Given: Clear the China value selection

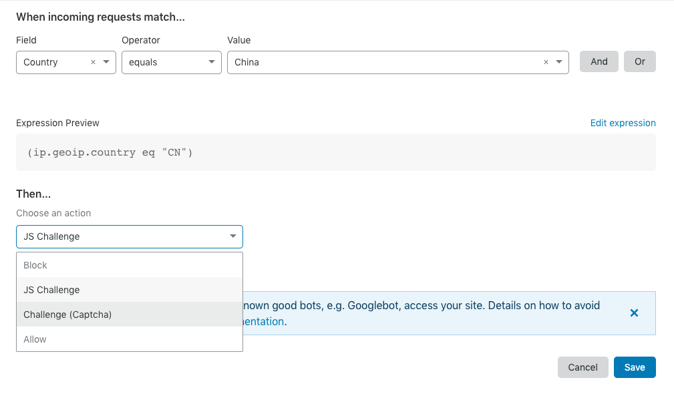Looking at the screenshot, I should (546, 62).
